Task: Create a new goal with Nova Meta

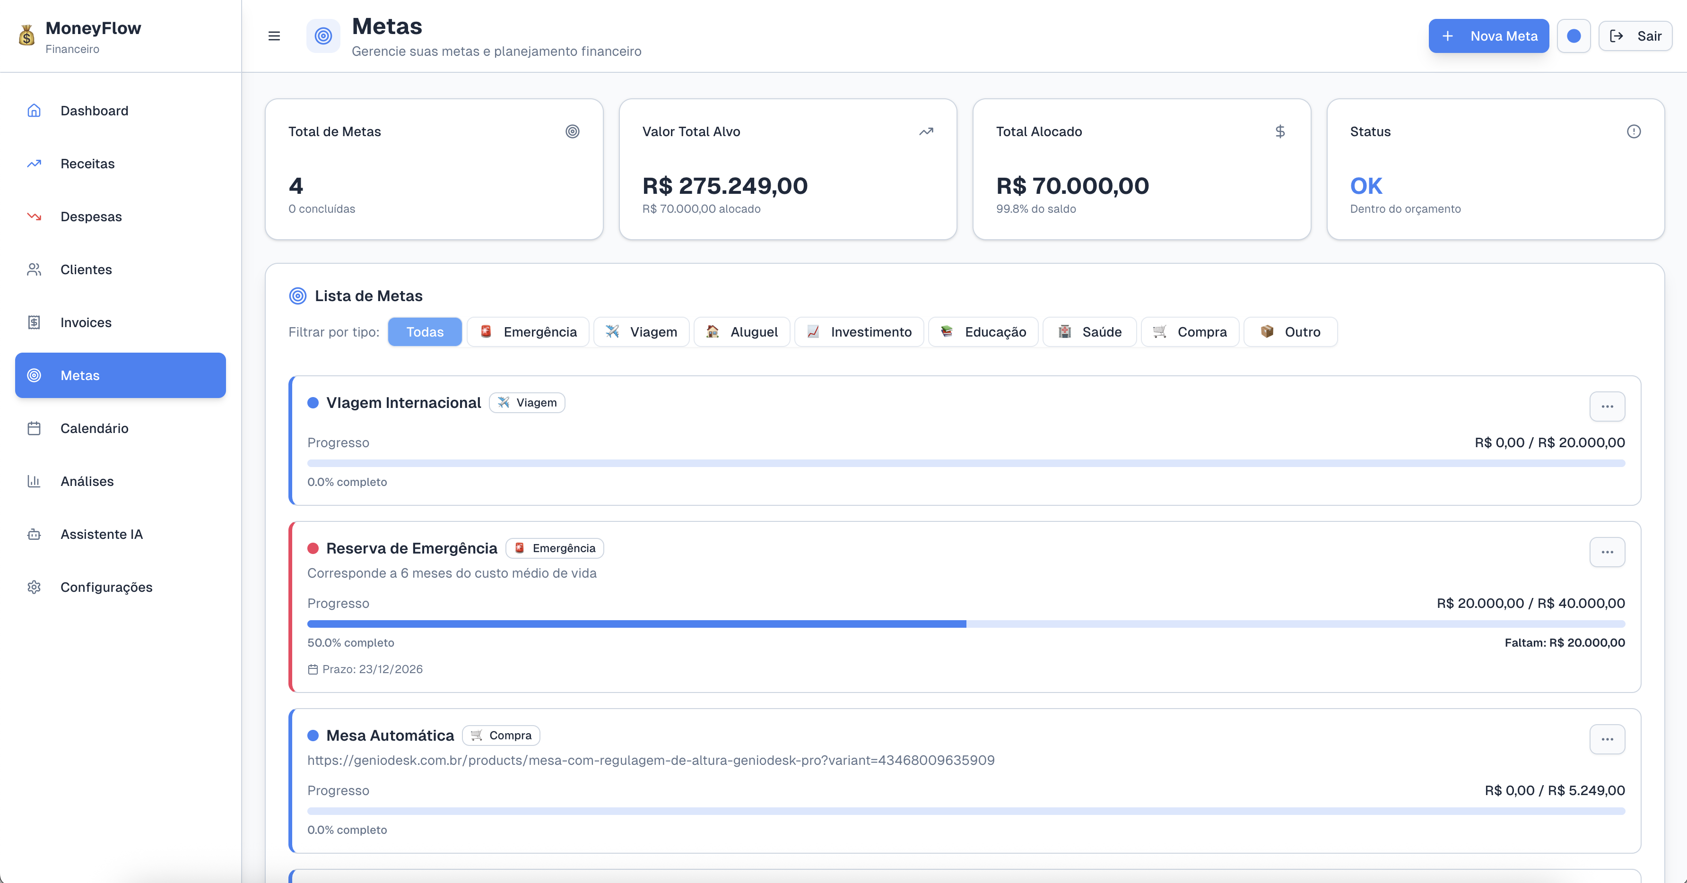Action: 1488,36
